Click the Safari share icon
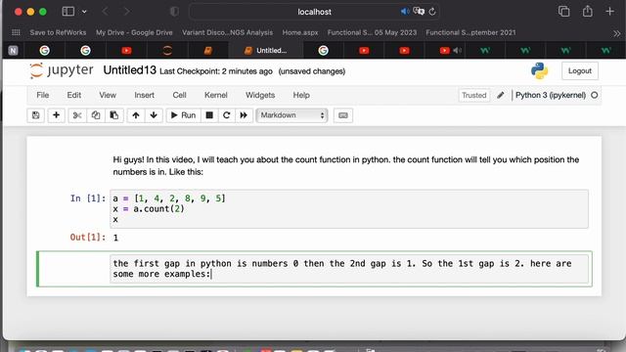 pos(587,11)
